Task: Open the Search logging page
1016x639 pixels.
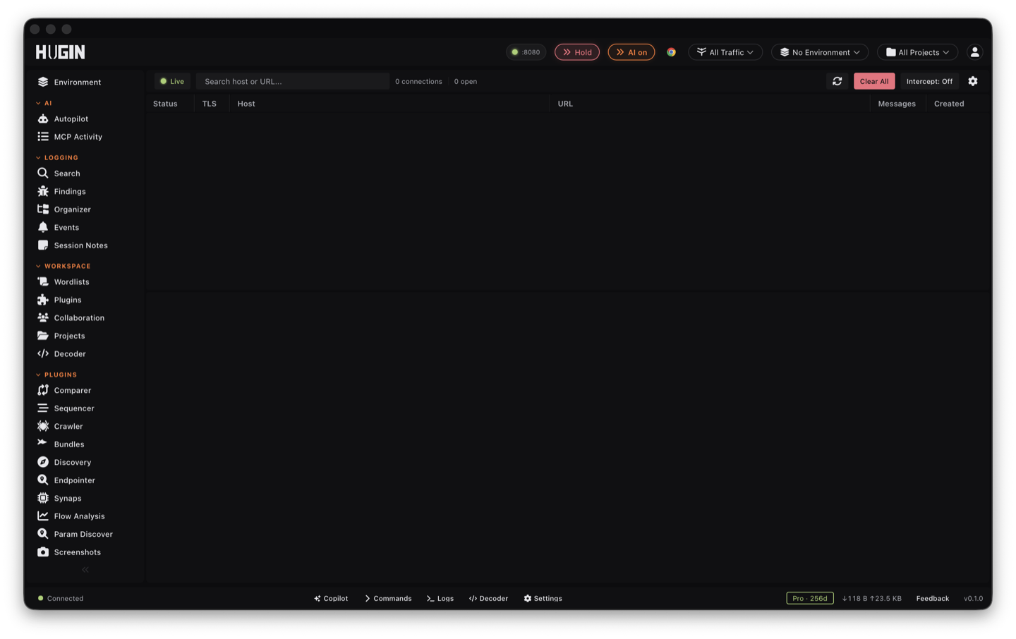Action: click(x=59, y=174)
